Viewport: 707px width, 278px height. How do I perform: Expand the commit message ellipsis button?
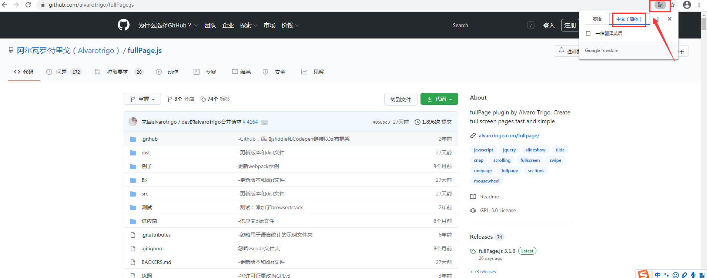(264, 123)
